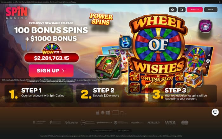
Task: Click the Terms apply link in fine print
Action: pos(71,82)
